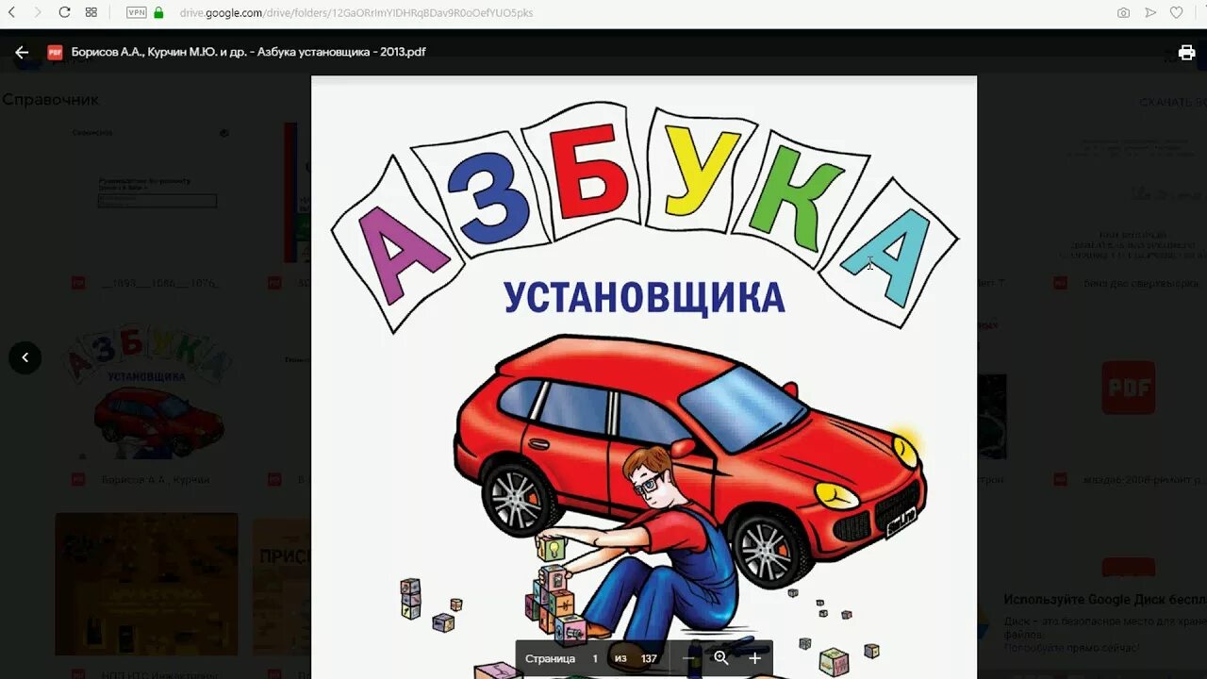Reload the page with the refresh button

point(63,13)
